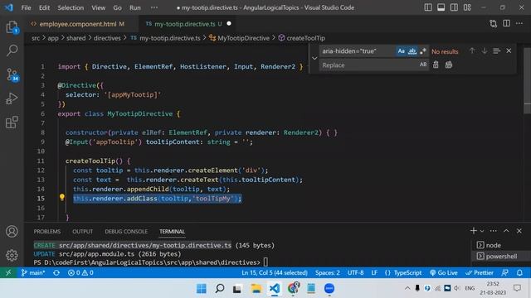Click the lightbulb code action on line 15
The height and width of the screenshot is (298, 531).
point(62,197)
